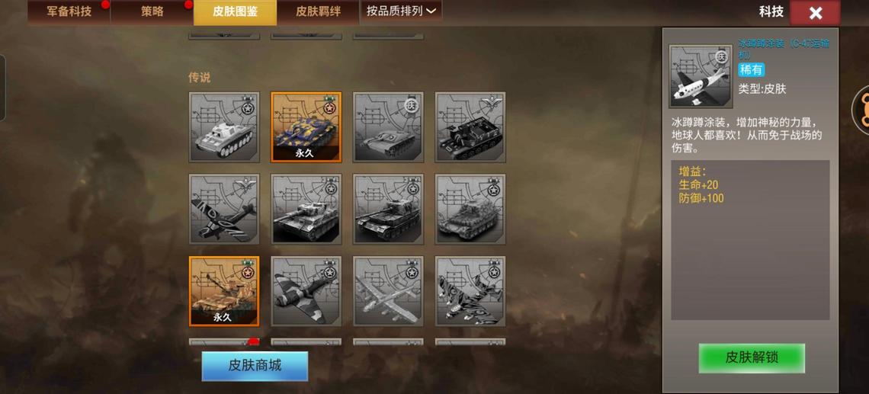Switch to the 军备科技 tab
Image resolution: width=869 pixels, height=394 pixels.
(69, 12)
